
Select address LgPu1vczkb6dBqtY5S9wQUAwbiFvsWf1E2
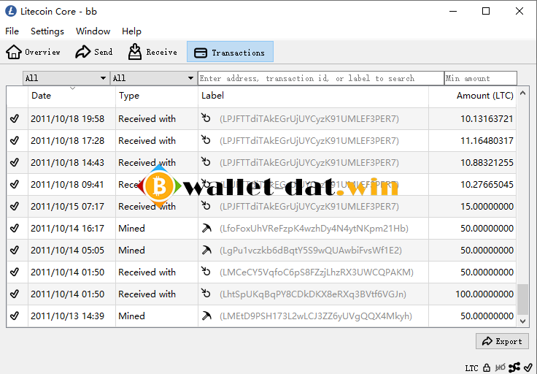click(311, 251)
